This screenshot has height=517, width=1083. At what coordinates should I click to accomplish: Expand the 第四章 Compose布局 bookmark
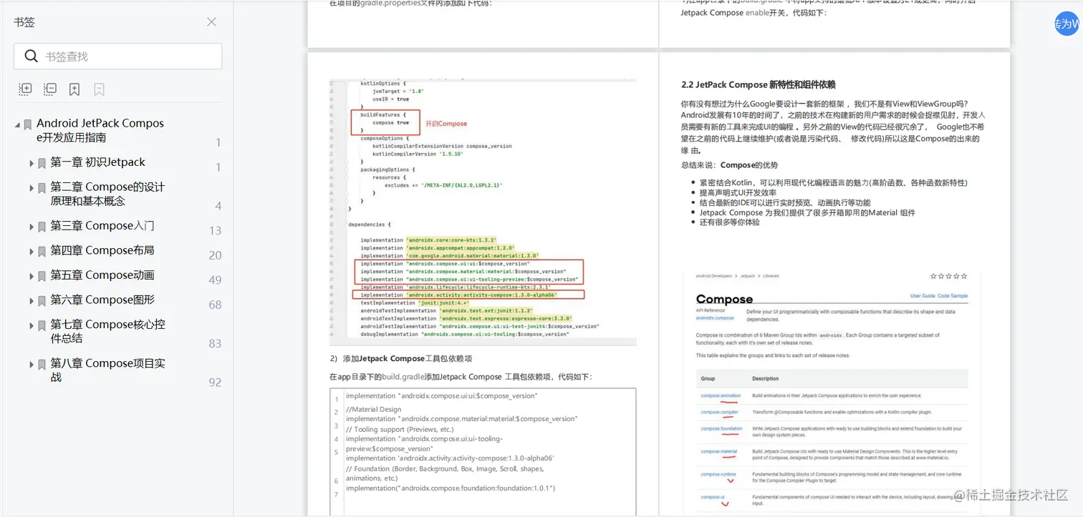pos(32,252)
